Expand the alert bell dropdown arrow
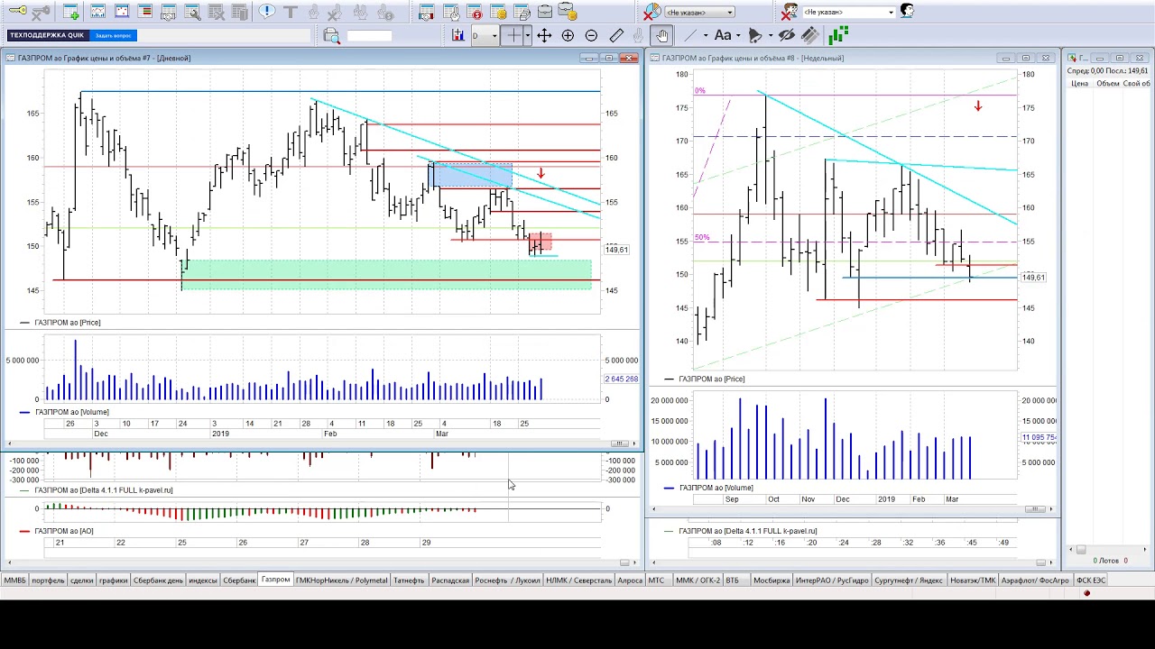The width and height of the screenshot is (1155, 649). point(770,35)
